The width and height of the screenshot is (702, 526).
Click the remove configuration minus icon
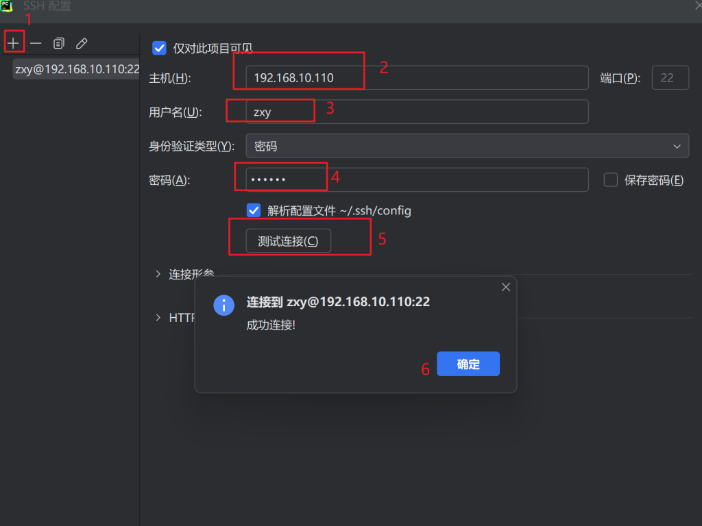36,43
